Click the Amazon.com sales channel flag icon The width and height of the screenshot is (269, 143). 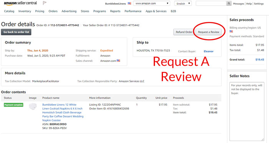118,61
